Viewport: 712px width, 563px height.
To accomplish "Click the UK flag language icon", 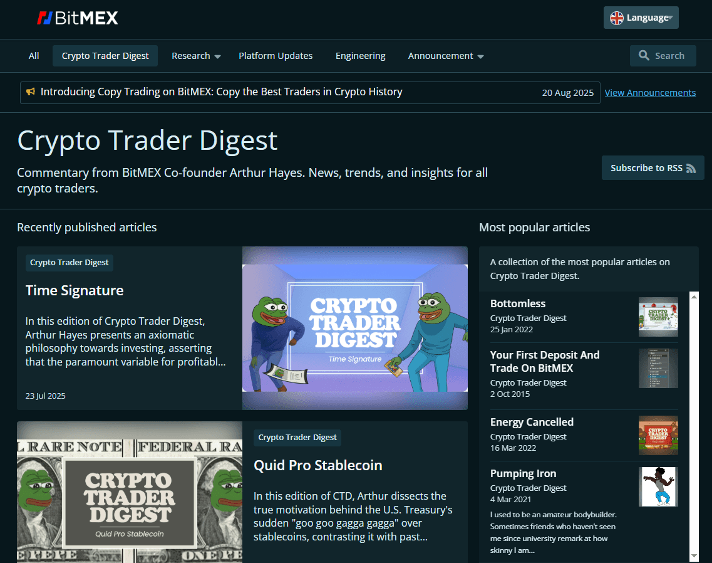I will pos(616,18).
